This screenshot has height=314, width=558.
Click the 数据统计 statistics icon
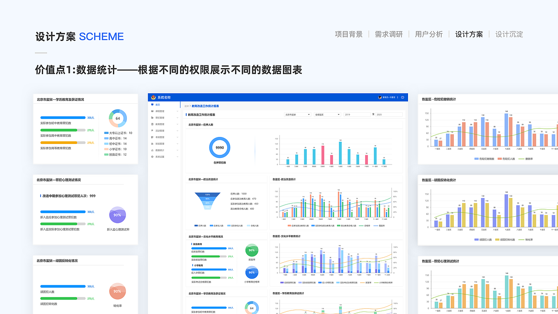[x=152, y=150]
